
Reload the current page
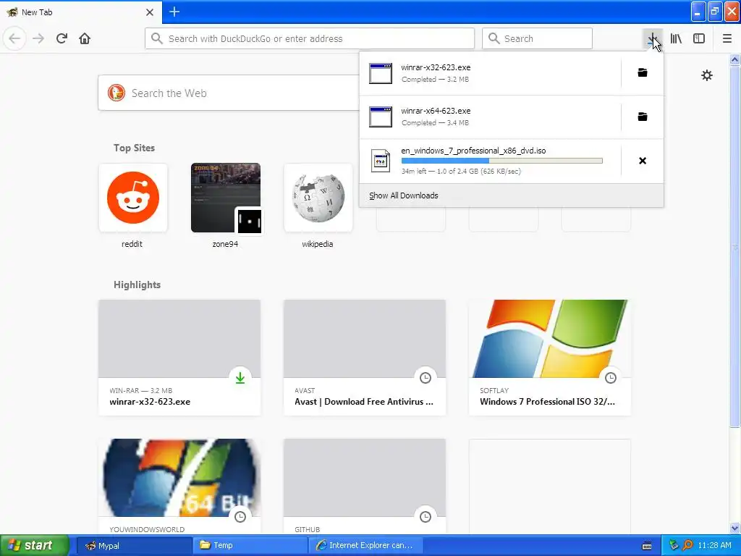(x=62, y=38)
